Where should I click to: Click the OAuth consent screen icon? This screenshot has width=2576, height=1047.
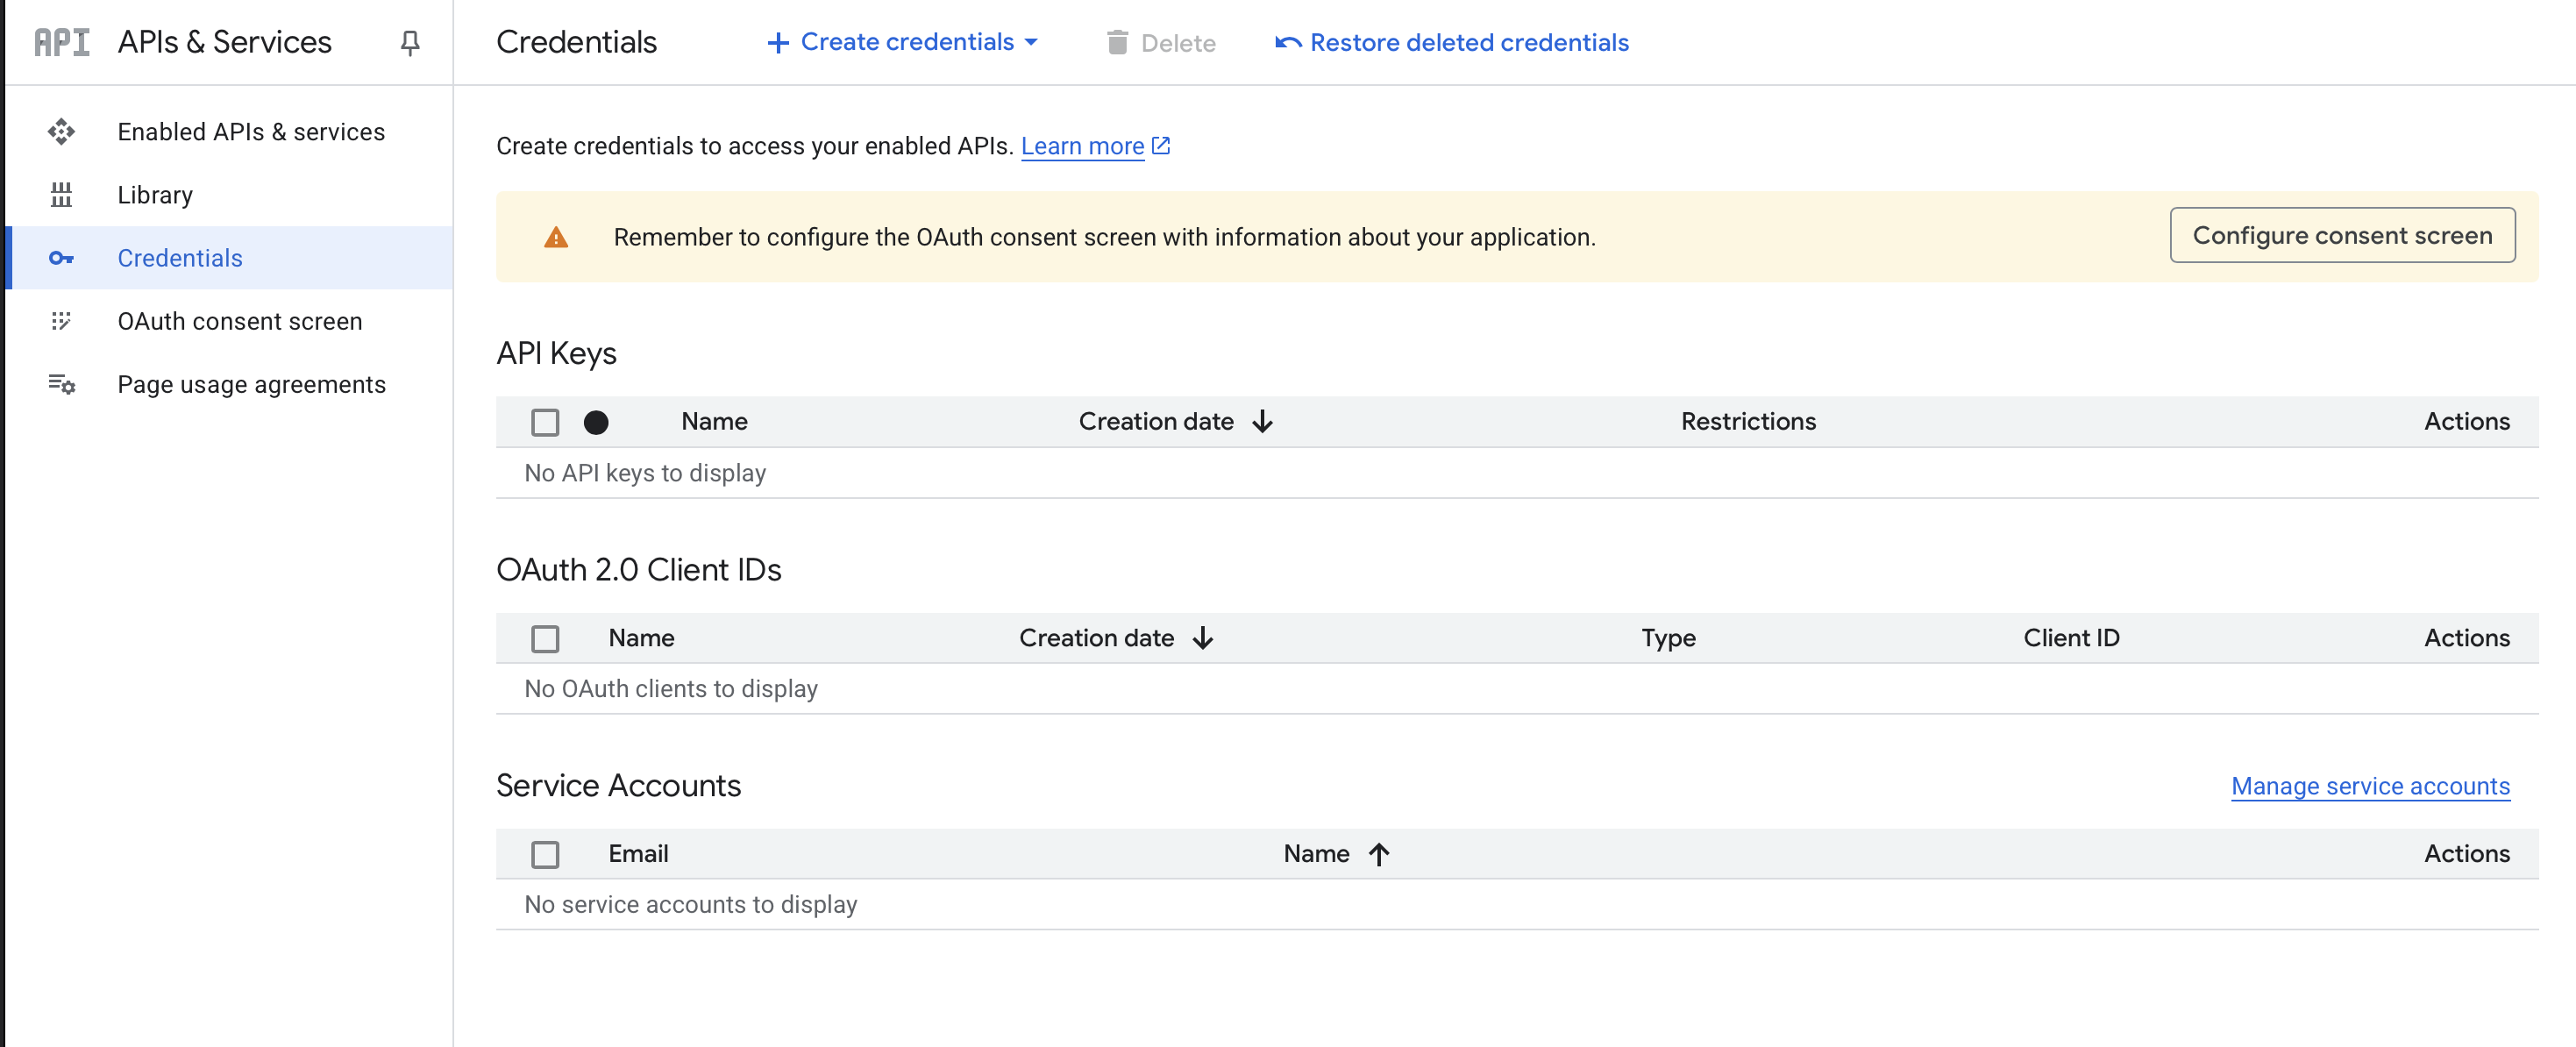pyautogui.click(x=62, y=321)
